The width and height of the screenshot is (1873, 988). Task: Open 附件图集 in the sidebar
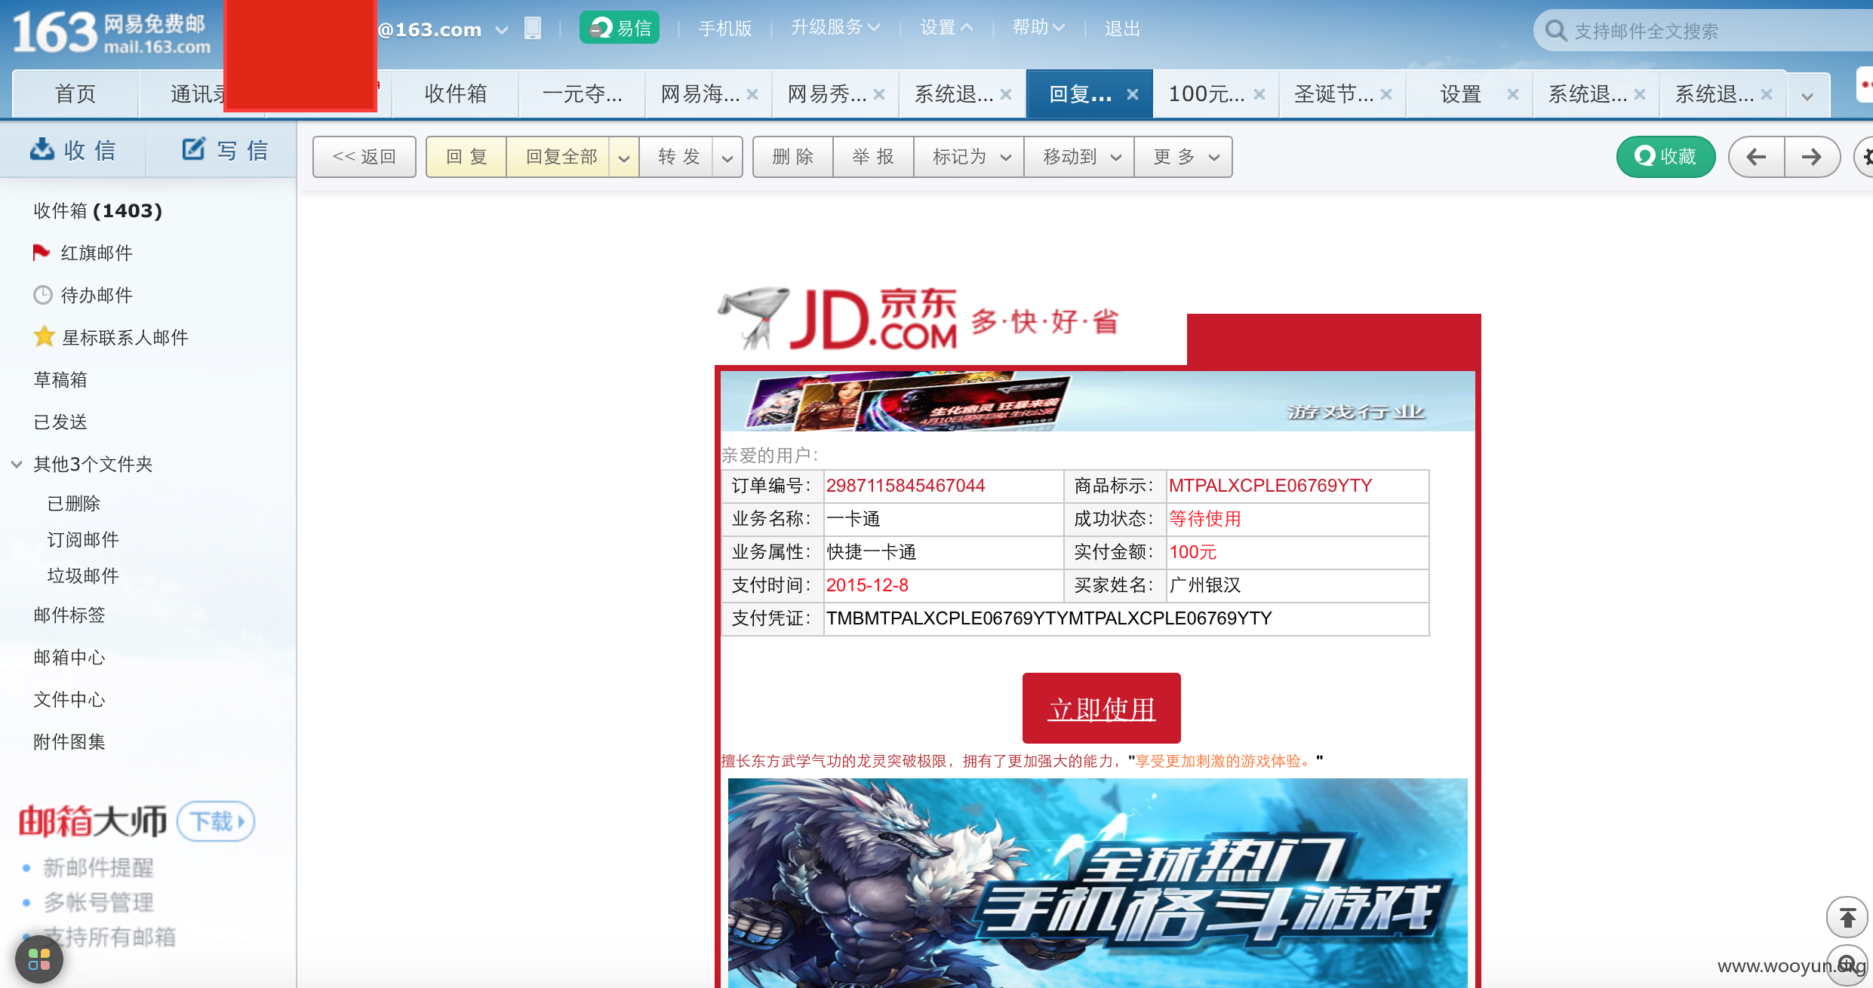coord(69,741)
